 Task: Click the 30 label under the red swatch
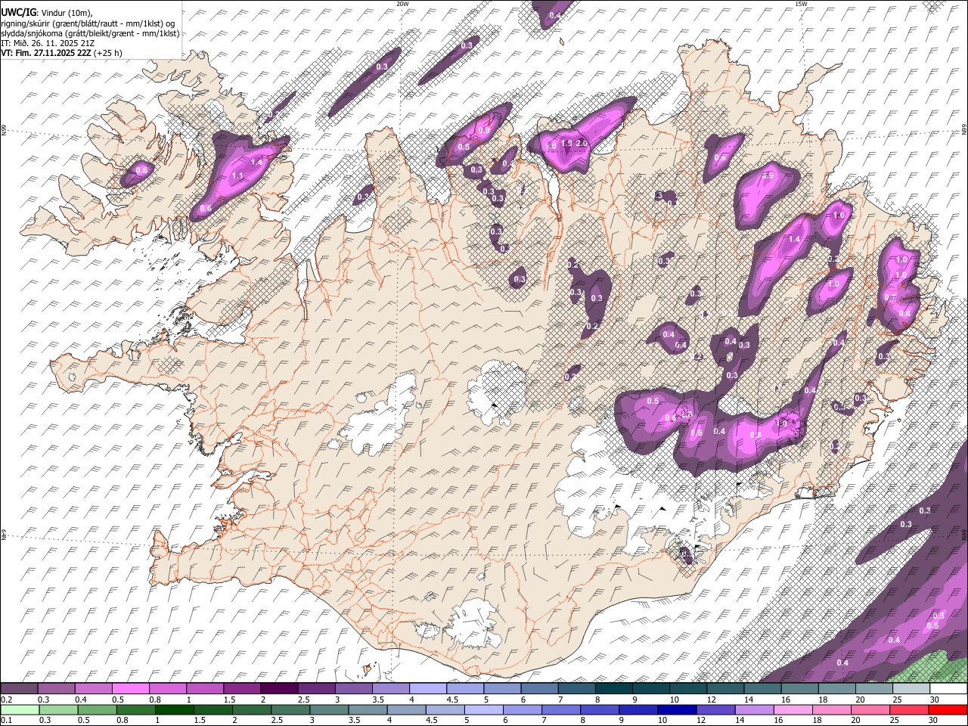coord(934,720)
